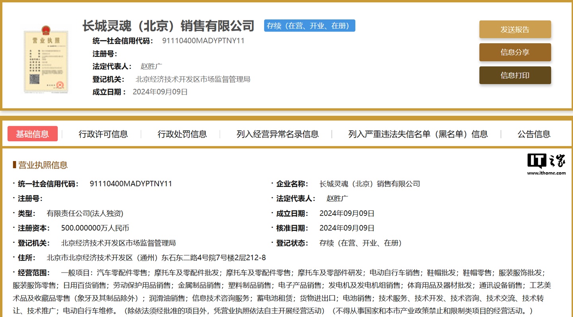
Task: Click the www.ithome.com text under the logo
Action: click(546, 173)
